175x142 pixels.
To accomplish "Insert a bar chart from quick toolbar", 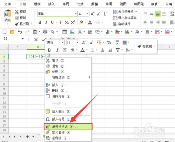I will point(117,32).
